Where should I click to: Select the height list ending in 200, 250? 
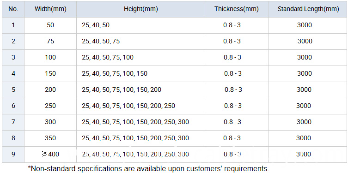(128, 106)
